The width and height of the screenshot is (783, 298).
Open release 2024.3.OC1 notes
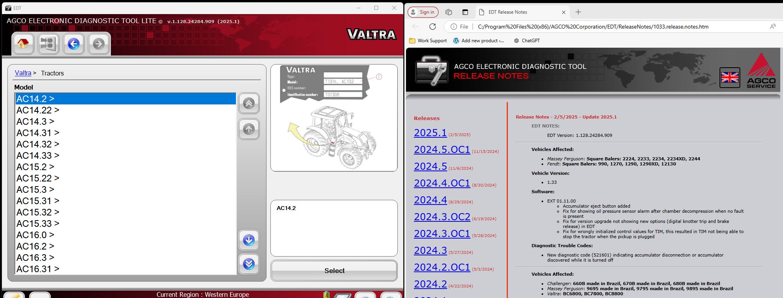click(x=442, y=233)
